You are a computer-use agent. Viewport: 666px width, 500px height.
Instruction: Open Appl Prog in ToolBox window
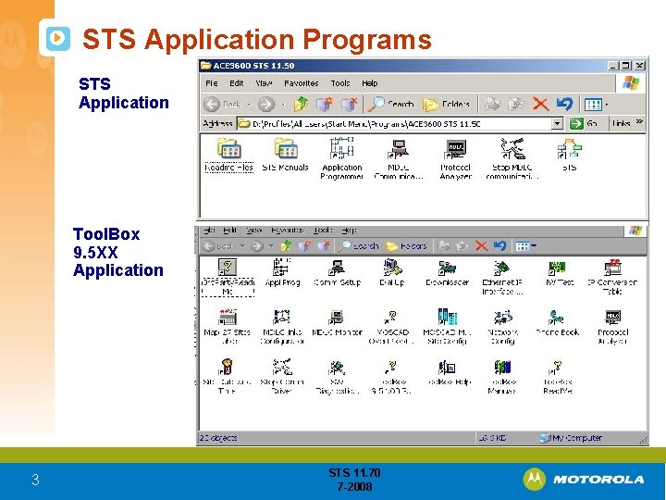pyautogui.click(x=282, y=272)
